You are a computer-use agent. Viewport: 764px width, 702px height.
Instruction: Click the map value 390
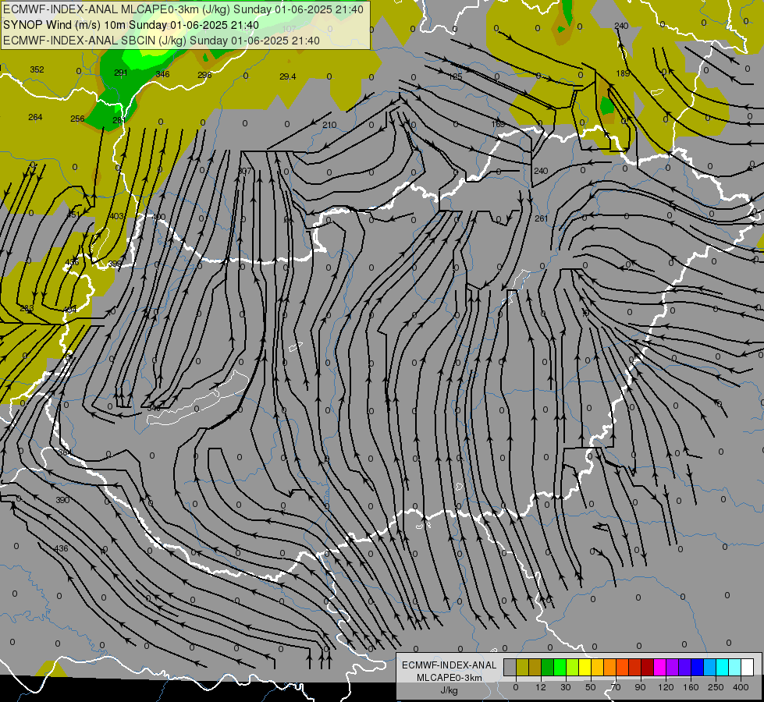point(62,500)
